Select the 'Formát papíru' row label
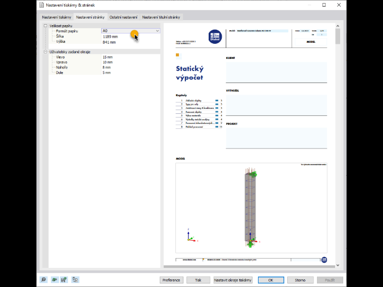This screenshot has width=383, height=287. [x=67, y=31]
